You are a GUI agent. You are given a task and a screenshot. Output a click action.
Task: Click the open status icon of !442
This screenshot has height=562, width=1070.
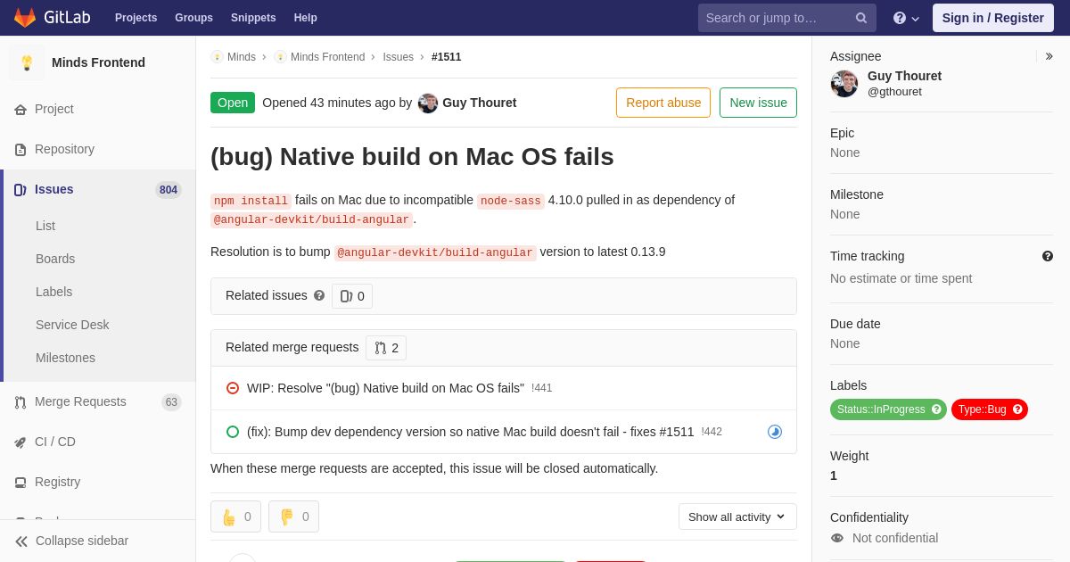pos(233,432)
